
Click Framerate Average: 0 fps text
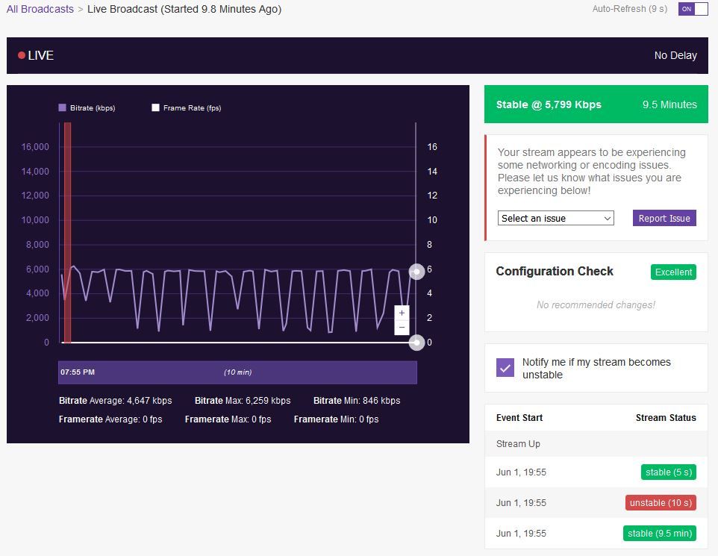click(x=110, y=419)
